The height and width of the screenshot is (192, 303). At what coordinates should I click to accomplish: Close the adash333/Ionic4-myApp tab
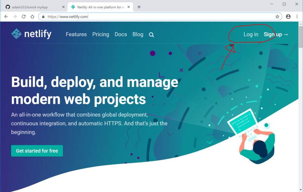point(63,7)
